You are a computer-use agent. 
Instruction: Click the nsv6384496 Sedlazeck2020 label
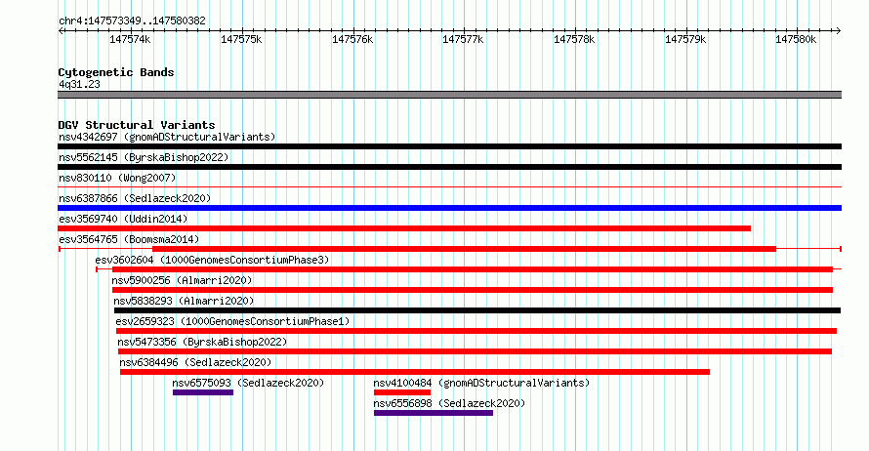point(195,362)
